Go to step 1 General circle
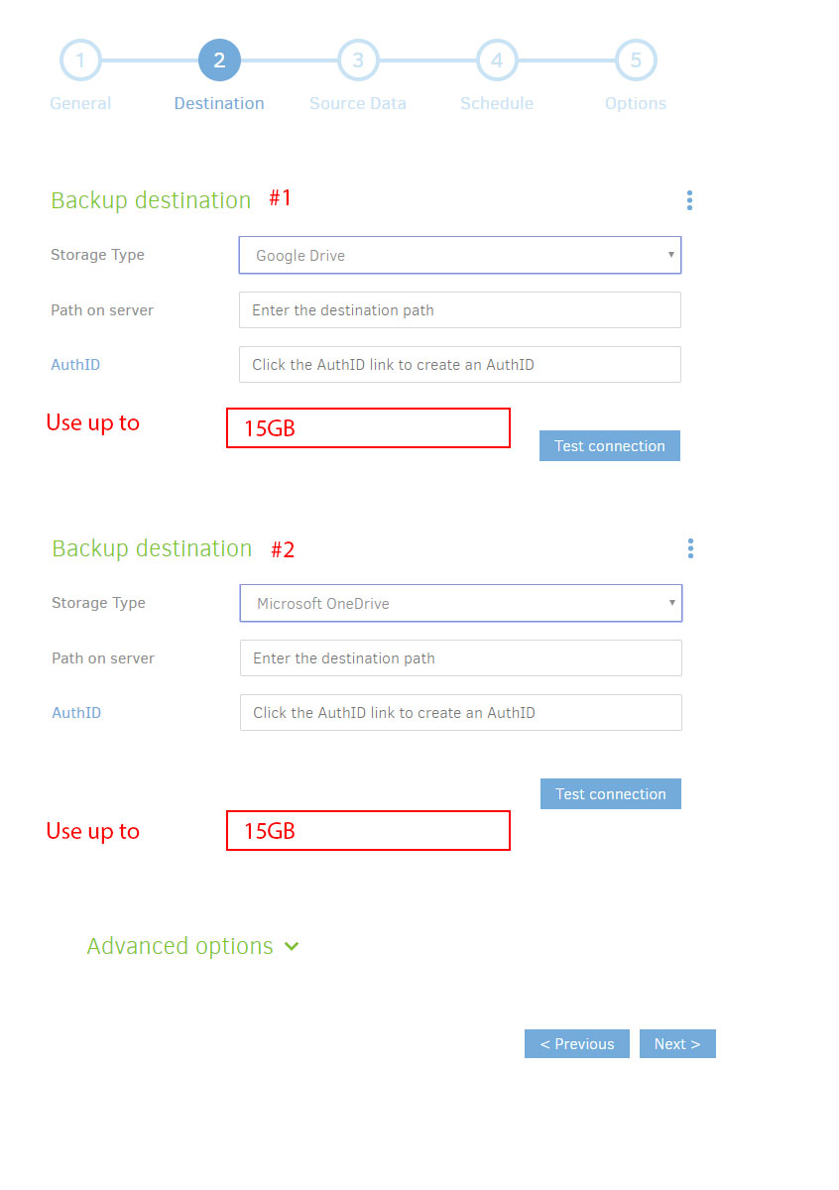 [x=80, y=60]
